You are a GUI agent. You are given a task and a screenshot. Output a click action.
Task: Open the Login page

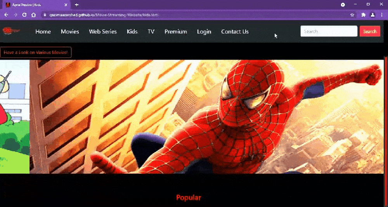pos(204,32)
